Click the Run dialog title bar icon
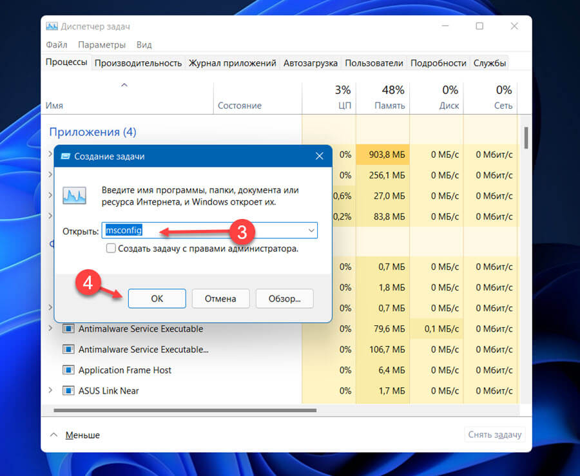 [x=66, y=157]
